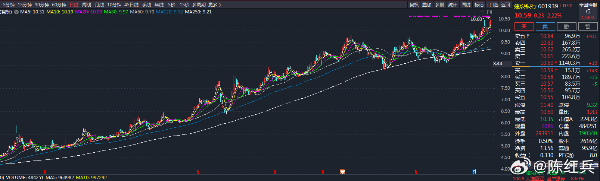600x181 pixels.
Task: Add stock via +自选 button
Action: (x=492, y=5)
